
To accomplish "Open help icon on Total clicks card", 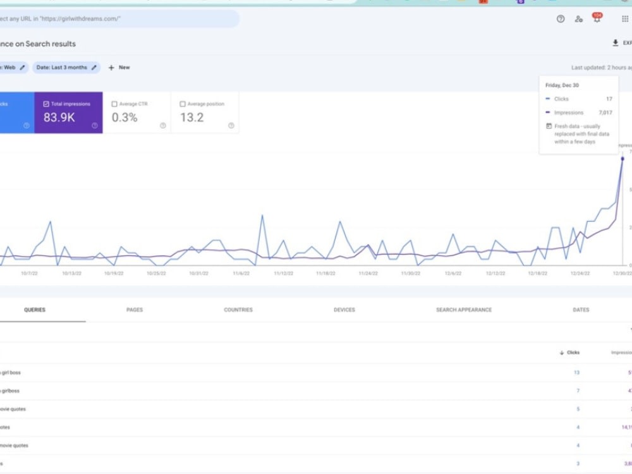I will tap(26, 126).
